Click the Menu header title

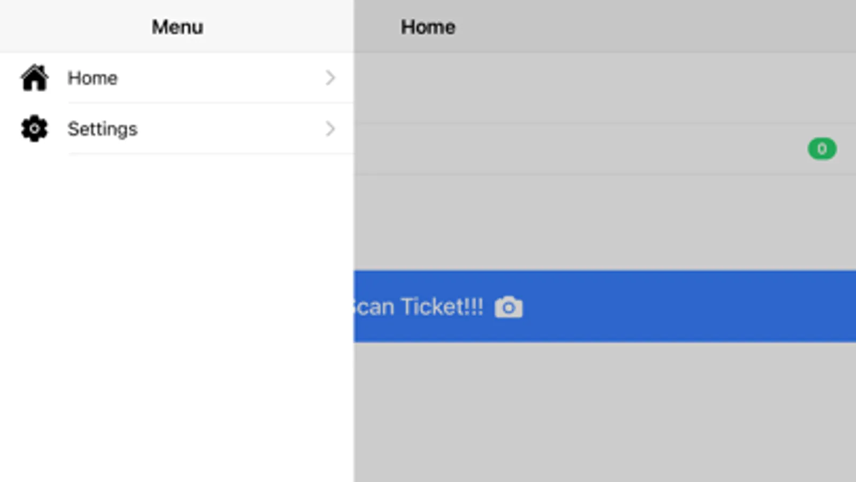point(177,27)
